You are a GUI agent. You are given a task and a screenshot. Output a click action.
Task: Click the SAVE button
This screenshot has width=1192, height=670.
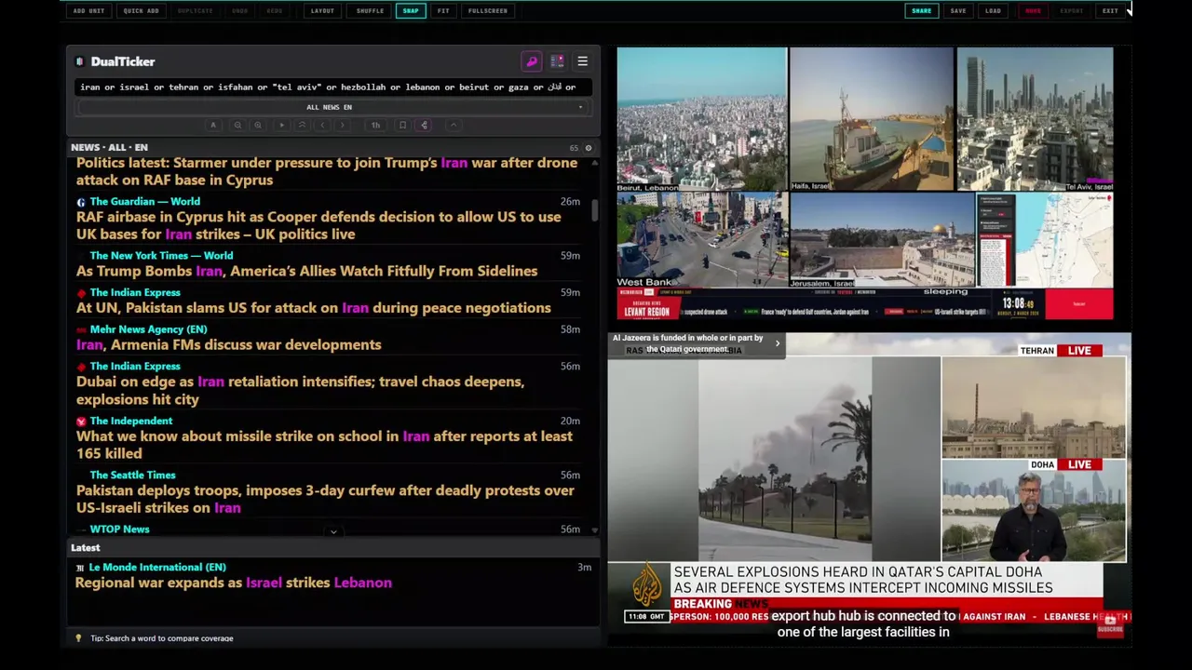point(958,11)
